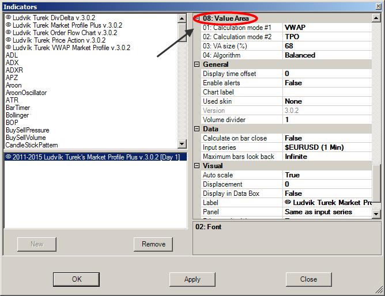
Task: Collapse the General property group
Action: pyautogui.click(x=197, y=64)
